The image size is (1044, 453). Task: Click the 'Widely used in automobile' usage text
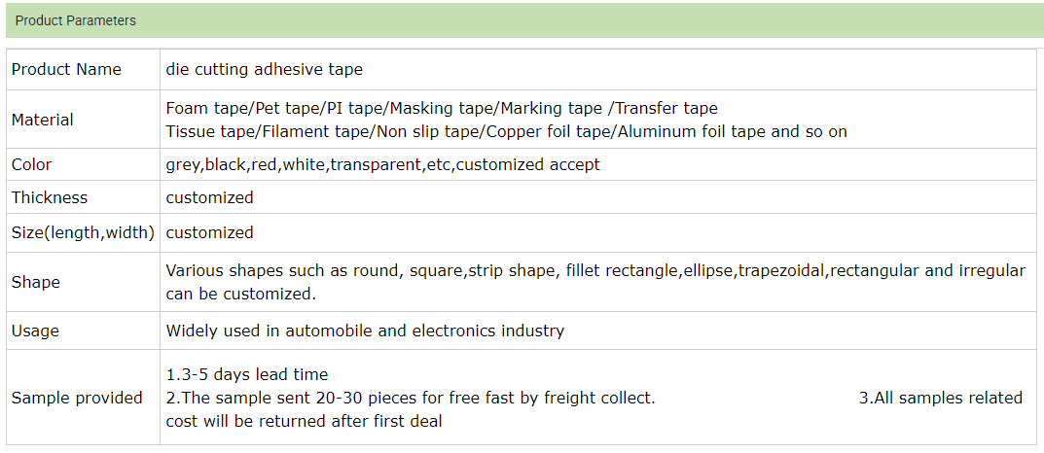pos(365,331)
